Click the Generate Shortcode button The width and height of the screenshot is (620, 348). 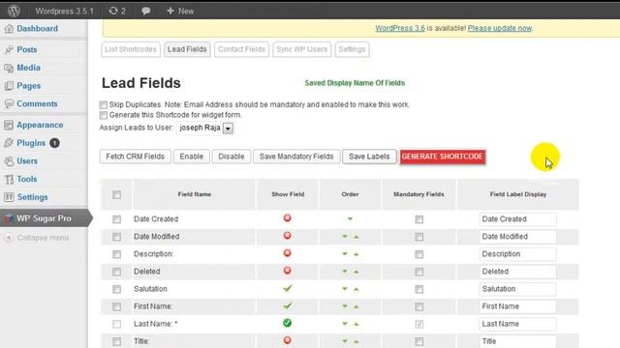443,157
